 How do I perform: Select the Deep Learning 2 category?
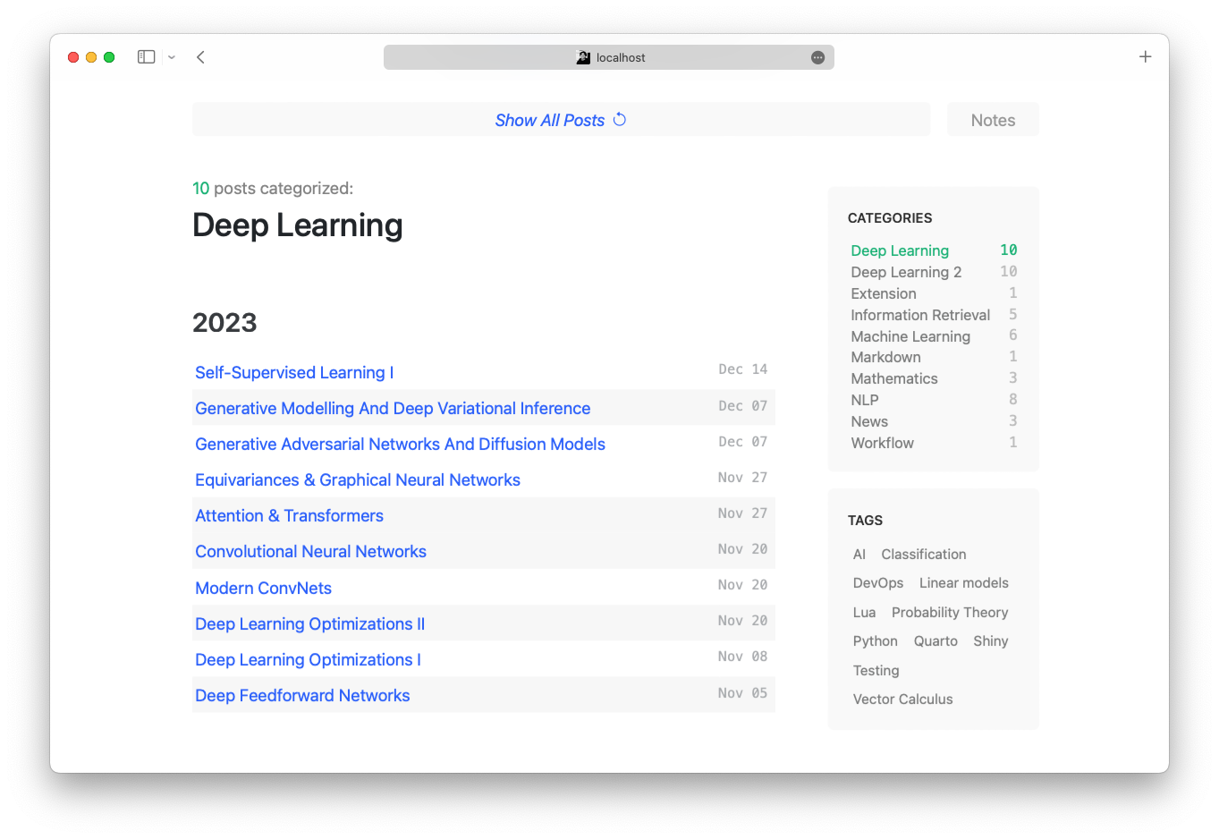[906, 272]
